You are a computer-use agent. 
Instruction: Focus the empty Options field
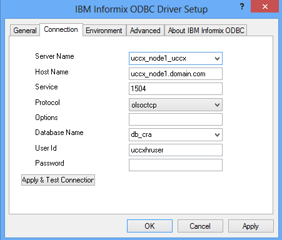pos(176,119)
